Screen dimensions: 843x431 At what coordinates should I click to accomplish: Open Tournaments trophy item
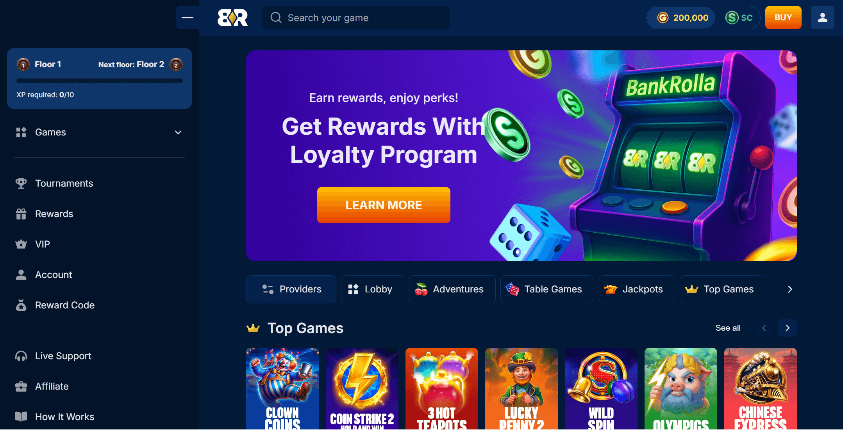(54, 183)
